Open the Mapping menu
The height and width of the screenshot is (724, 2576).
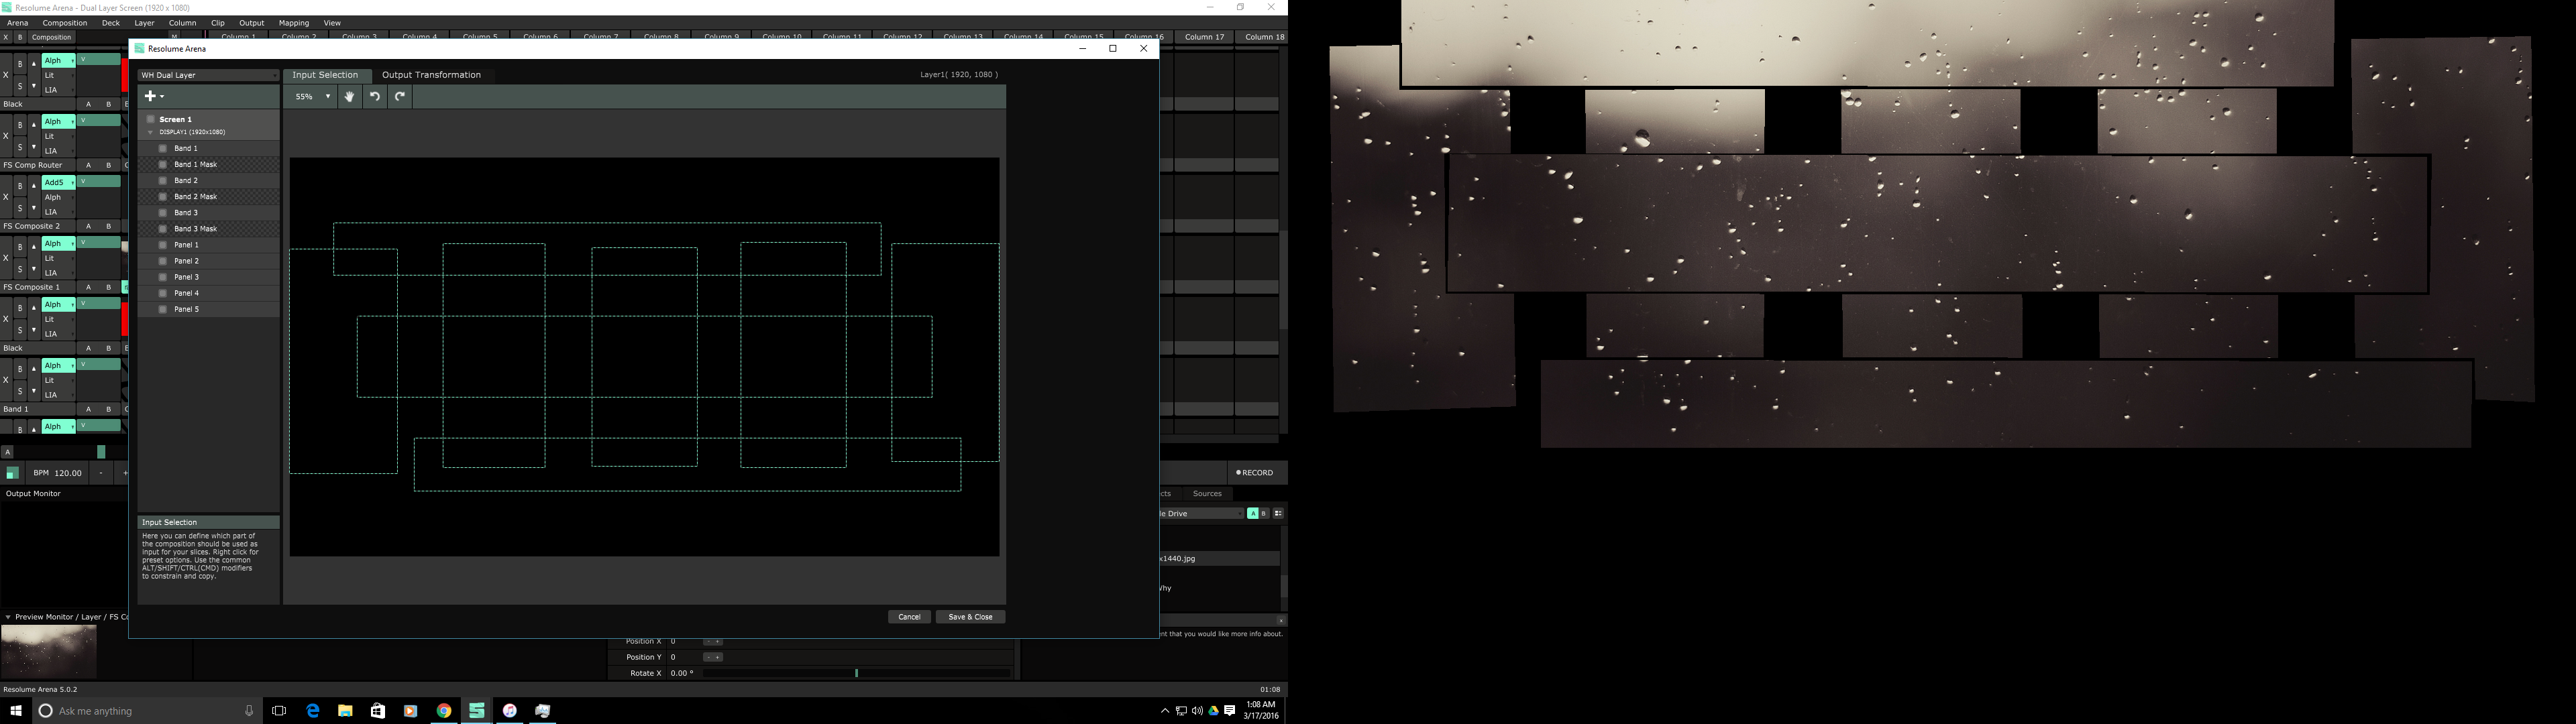click(293, 23)
